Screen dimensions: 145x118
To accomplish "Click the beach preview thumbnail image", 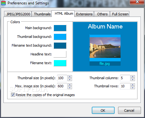I will 105,48.
